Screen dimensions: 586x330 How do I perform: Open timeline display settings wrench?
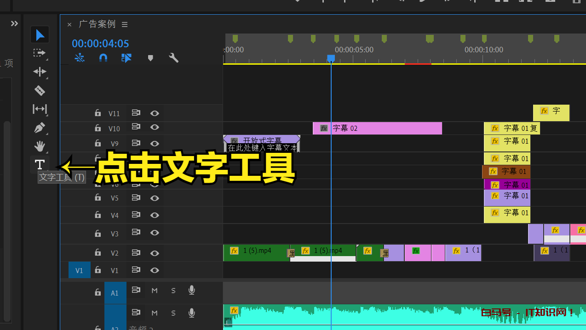tap(173, 58)
